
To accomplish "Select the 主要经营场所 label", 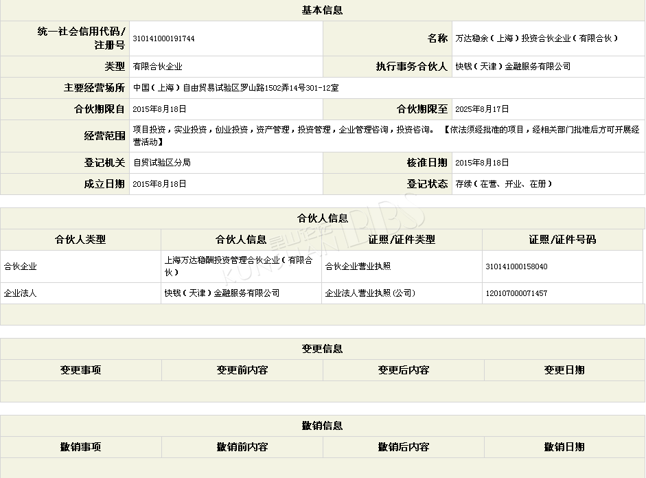I will [x=94, y=88].
